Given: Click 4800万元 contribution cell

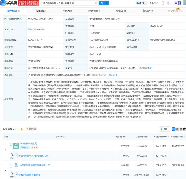Looking at the screenshot, I should [x=142, y=165].
